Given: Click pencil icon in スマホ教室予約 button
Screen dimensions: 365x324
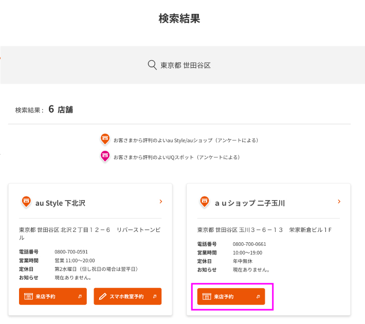Looking at the screenshot, I should pyautogui.click(x=103, y=296).
